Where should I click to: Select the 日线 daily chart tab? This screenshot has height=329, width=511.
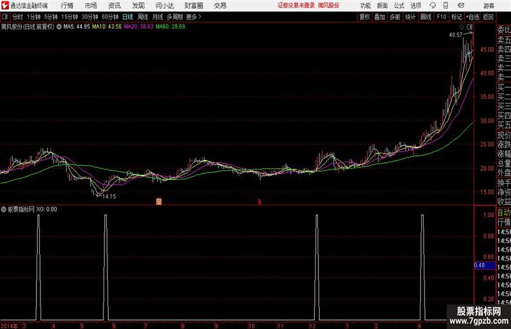128,17
